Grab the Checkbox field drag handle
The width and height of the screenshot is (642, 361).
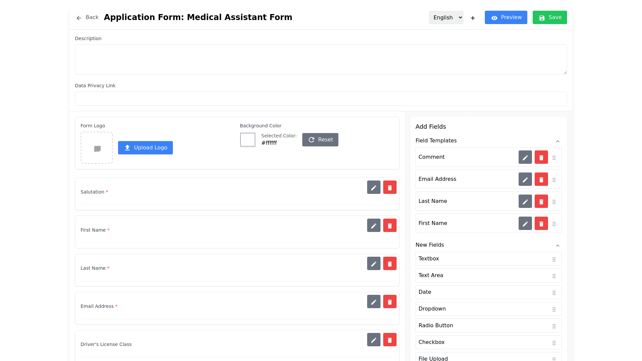tap(554, 343)
